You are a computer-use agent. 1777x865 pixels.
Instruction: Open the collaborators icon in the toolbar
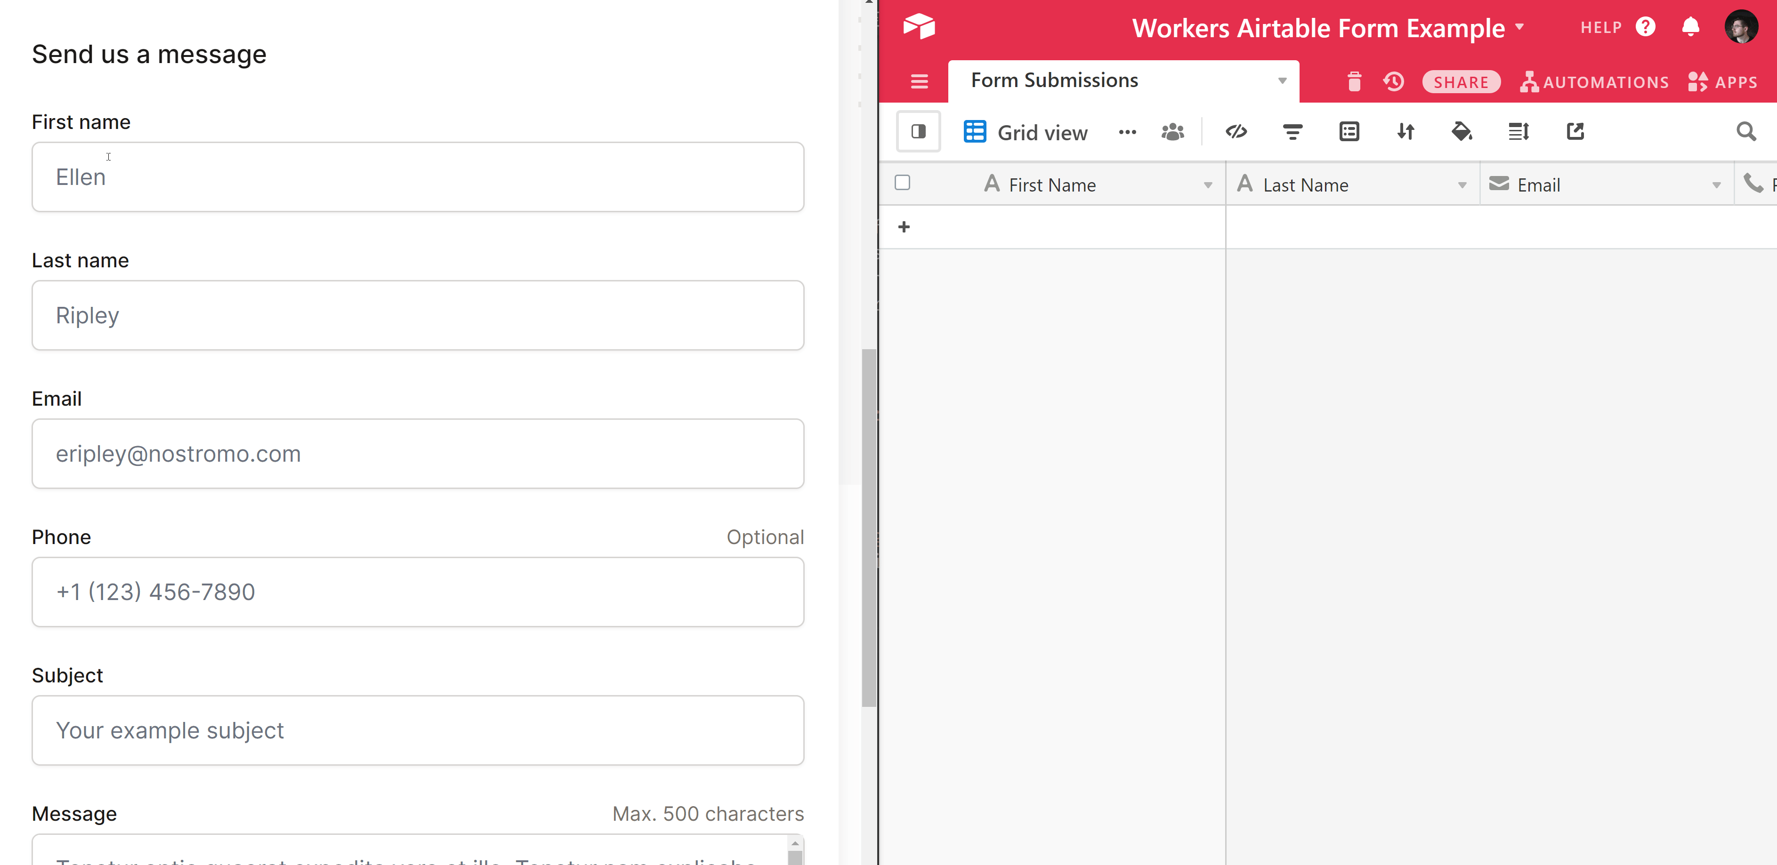point(1173,131)
